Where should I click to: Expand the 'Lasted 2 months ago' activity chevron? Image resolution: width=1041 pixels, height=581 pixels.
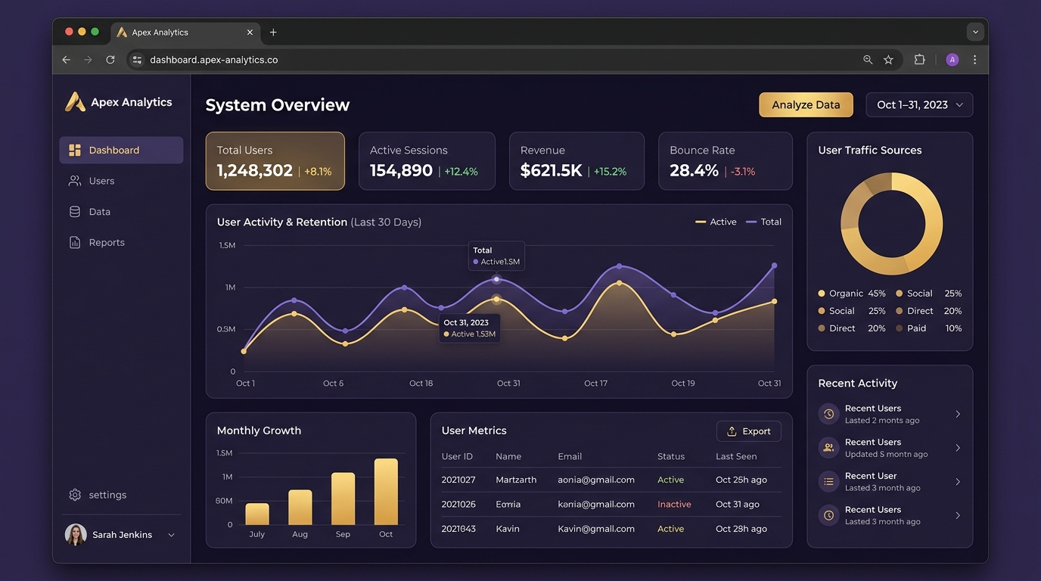pos(958,415)
